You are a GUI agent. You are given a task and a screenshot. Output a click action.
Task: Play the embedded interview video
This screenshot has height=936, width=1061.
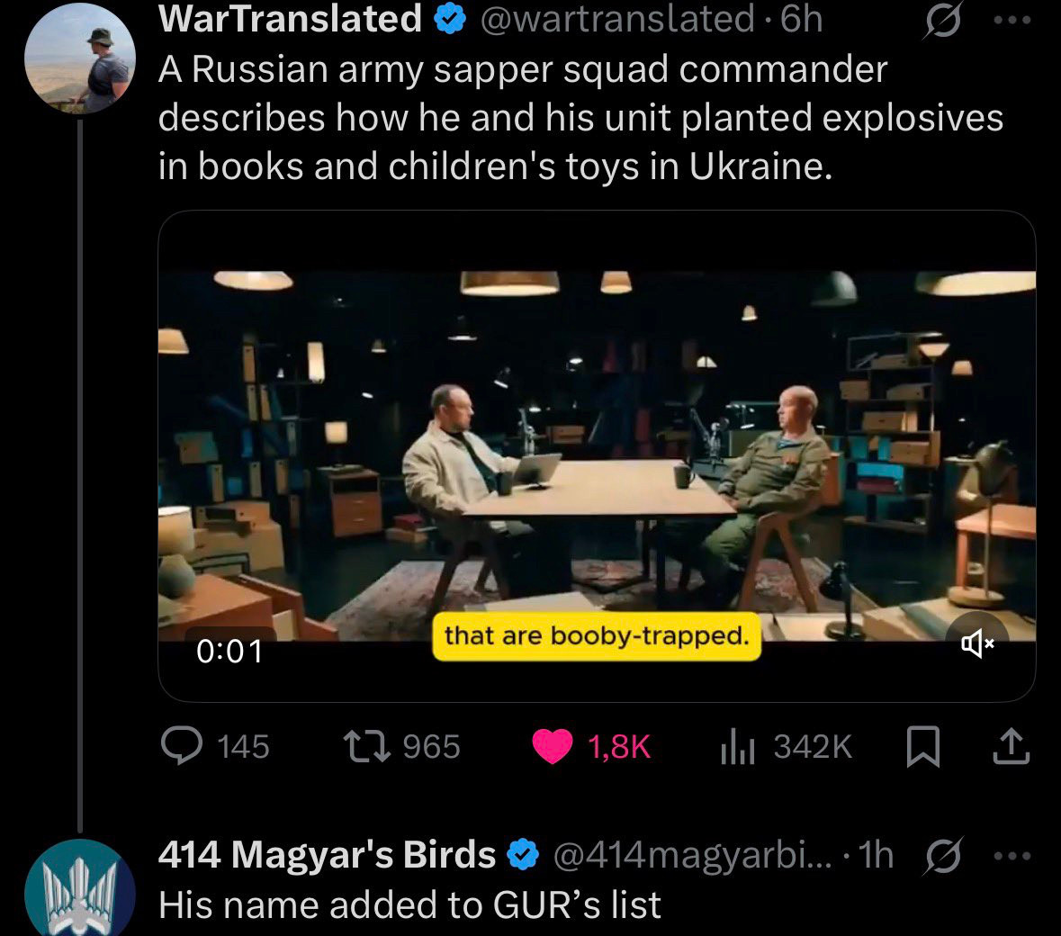(597, 456)
